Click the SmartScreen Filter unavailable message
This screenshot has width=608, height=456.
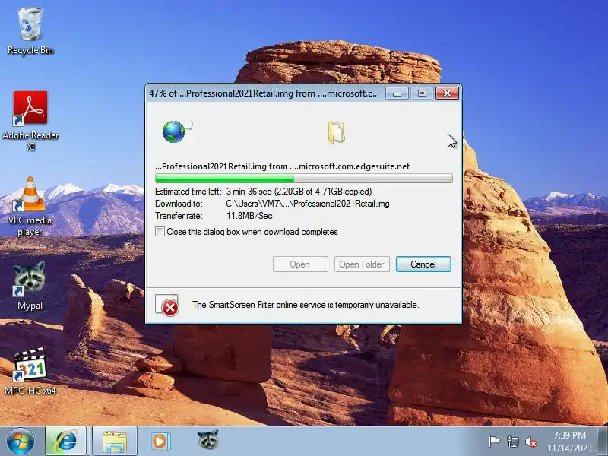pyautogui.click(x=306, y=305)
